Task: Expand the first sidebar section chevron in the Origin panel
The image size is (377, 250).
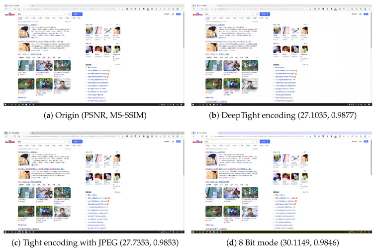Action: tap(117, 24)
